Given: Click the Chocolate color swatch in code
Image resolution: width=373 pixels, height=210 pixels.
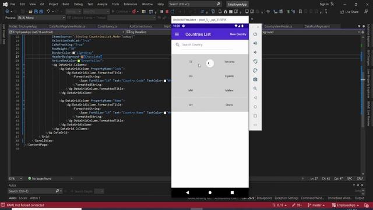Looking at the screenshot, I should pos(82,57).
